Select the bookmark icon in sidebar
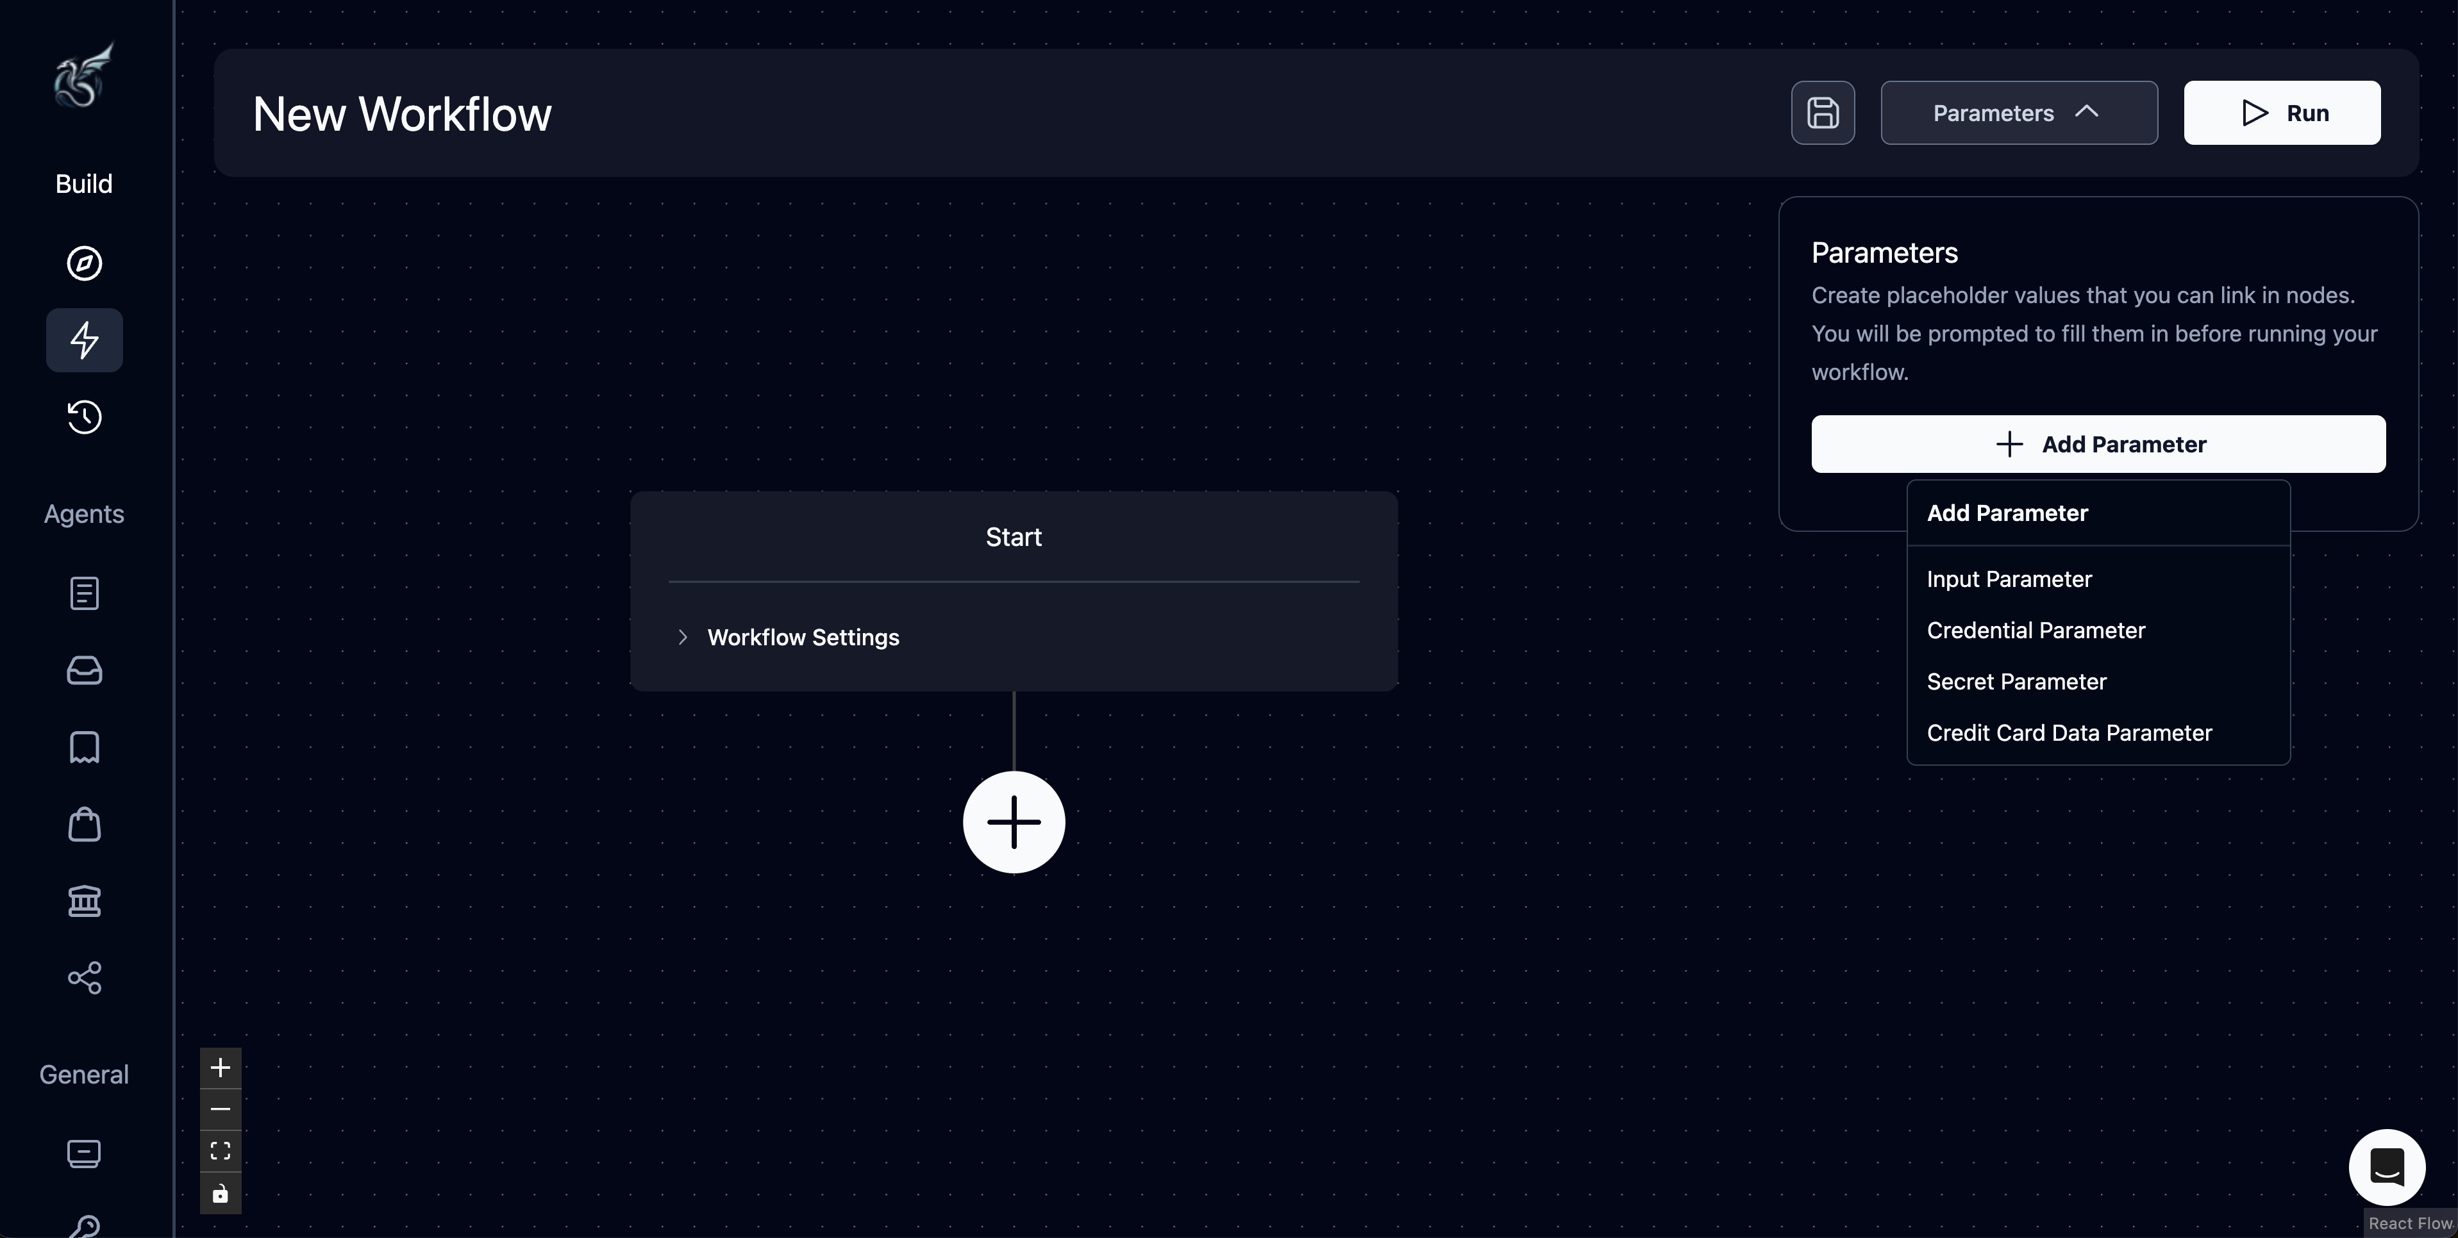Image resolution: width=2458 pixels, height=1238 pixels. pos(84,747)
